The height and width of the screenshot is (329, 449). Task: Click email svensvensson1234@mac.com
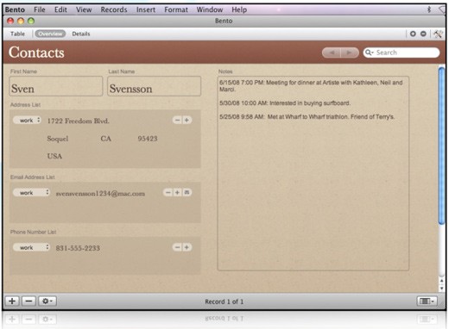click(x=100, y=194)
